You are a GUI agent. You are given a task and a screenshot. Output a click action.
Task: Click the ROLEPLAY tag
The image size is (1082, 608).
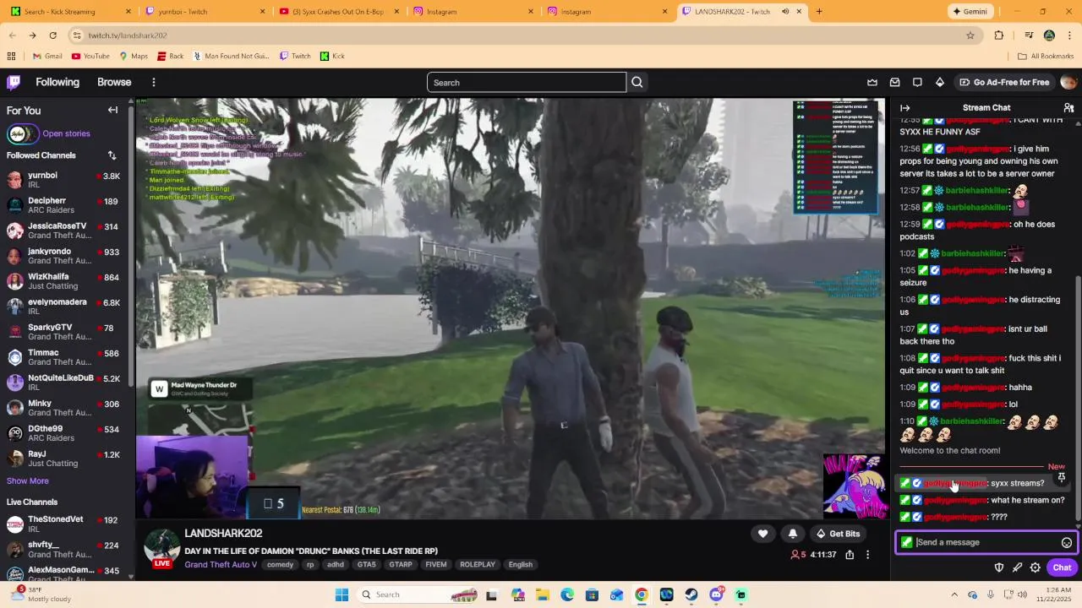coord(478,565)
